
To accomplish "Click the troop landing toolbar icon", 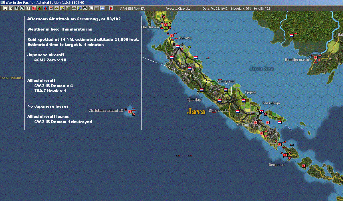I will point(74,8).
